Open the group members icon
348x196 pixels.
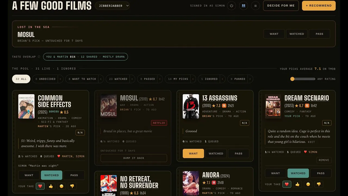(243, 5)
